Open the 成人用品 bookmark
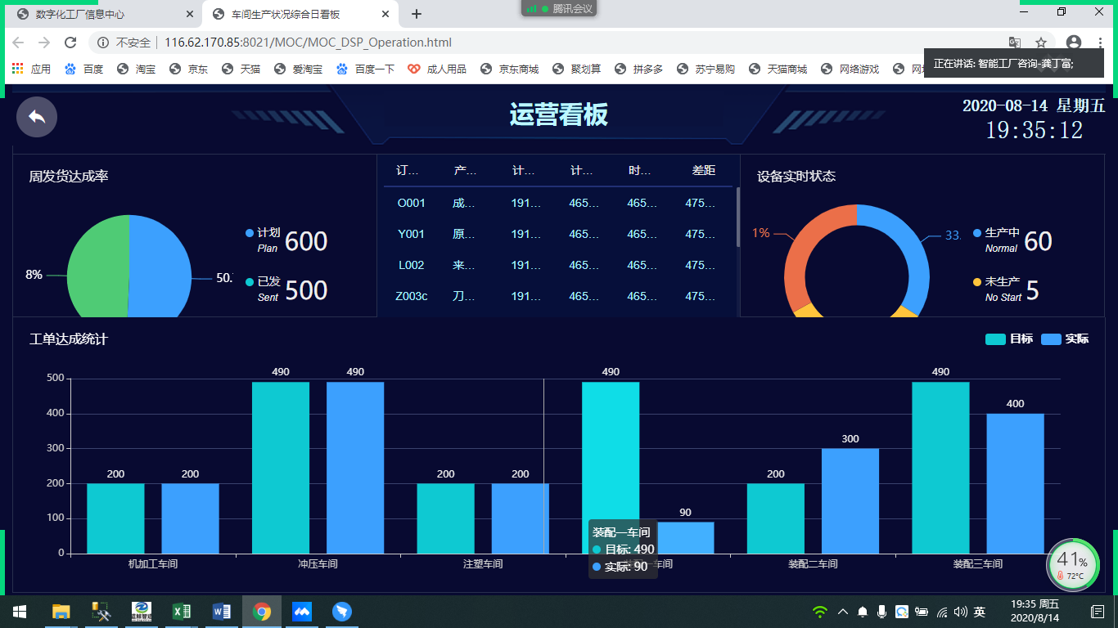The image size is (1118, 628). [x=437, y=70]
